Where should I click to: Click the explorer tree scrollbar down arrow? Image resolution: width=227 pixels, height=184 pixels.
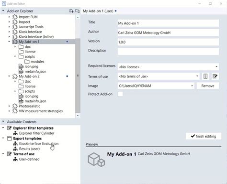(78, 115)
